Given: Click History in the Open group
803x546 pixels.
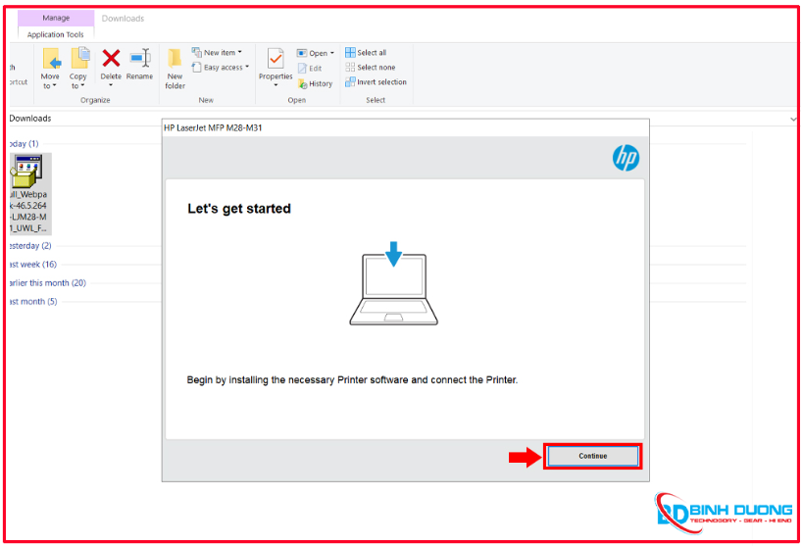Looking at the screenshot, I should [x=315, y=83].
